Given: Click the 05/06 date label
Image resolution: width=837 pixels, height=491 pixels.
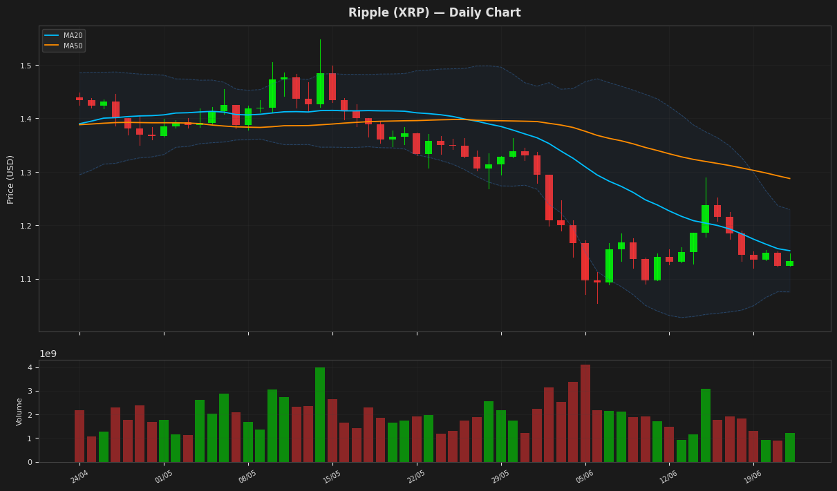Looking at the screenshot, I should tap(585, 476).
